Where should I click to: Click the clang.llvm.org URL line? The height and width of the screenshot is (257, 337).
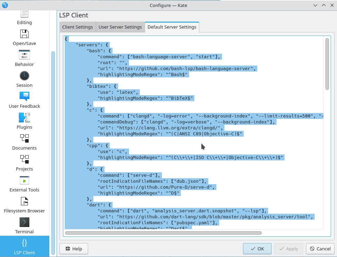click(160, 128)
